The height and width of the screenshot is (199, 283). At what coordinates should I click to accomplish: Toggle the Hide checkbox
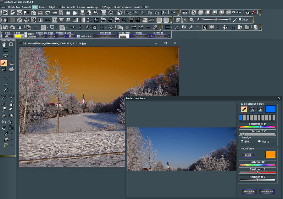tap(234, 12)
